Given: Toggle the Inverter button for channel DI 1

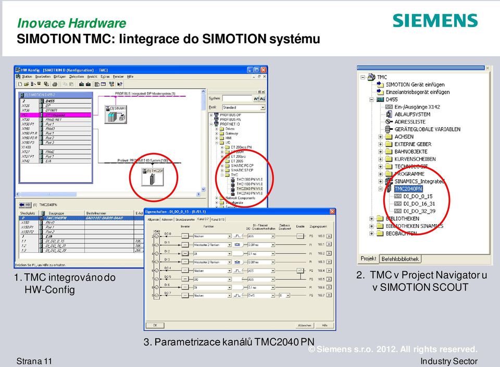Looking at the screenshot, I should coord(185,245).
